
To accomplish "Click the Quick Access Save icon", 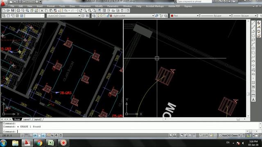I will tap(20, 2).
